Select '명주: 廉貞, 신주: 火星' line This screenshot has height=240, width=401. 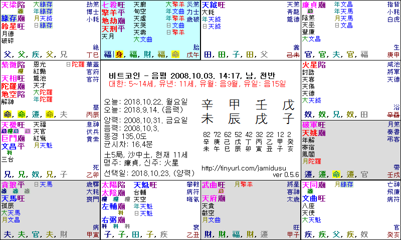[141, 162]
